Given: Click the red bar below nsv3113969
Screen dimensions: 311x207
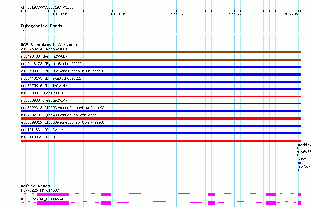Looking at the screenshot, I should pos(161,141).
